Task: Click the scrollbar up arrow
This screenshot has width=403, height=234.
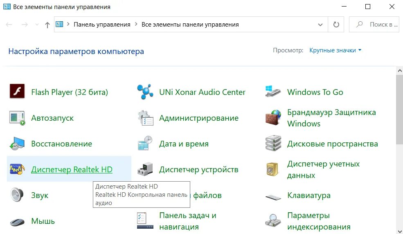Action: pos(400,70)
